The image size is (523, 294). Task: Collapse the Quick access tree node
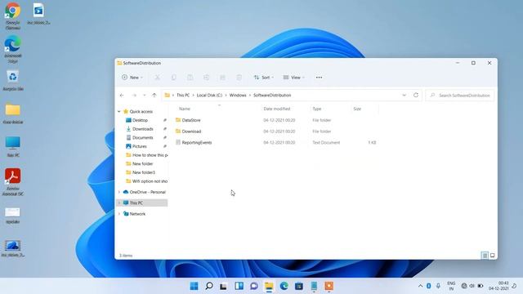click(119, 112)
